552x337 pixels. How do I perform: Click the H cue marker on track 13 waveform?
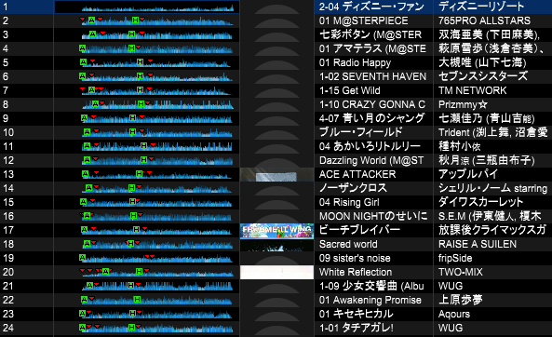pos(140,173)
